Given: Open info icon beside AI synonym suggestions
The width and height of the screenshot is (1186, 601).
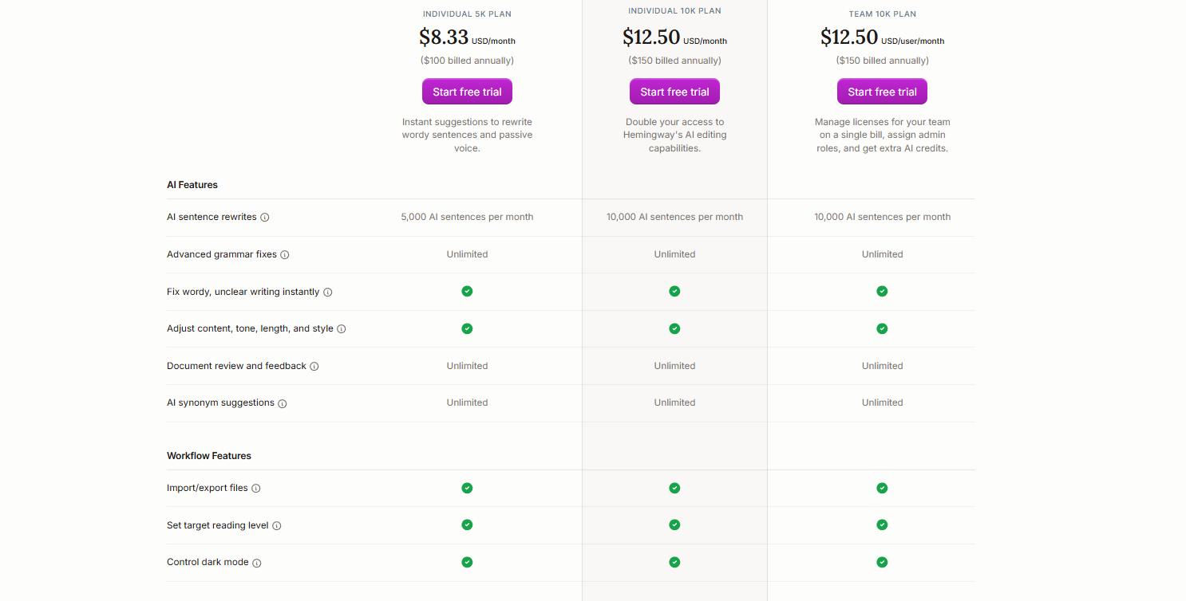Looking at the screenshot, I should (283, 403).
